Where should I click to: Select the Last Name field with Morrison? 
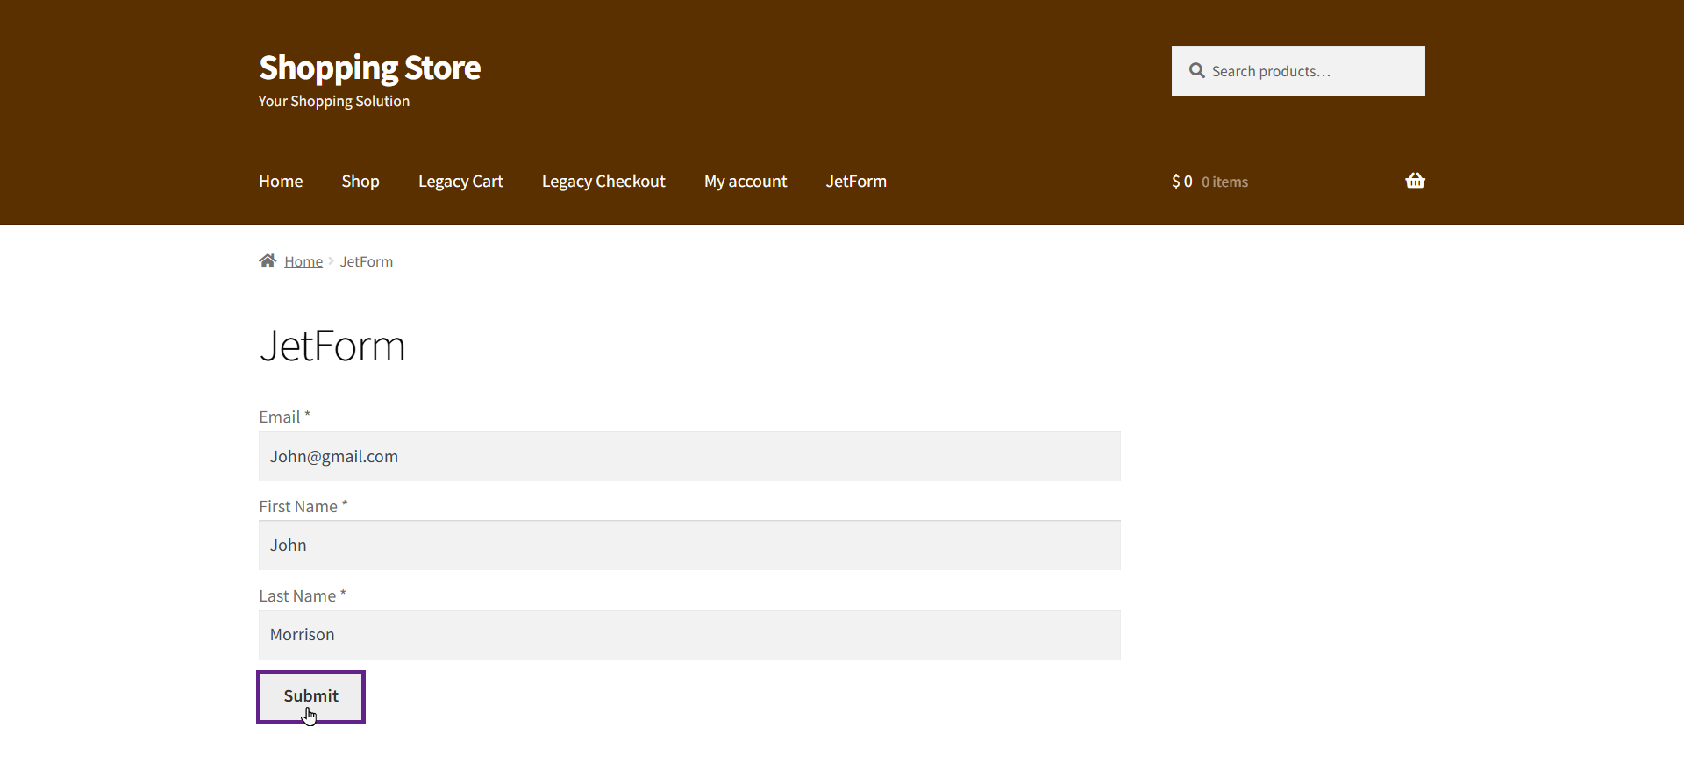pyautogui.click(x=689, y=635)
